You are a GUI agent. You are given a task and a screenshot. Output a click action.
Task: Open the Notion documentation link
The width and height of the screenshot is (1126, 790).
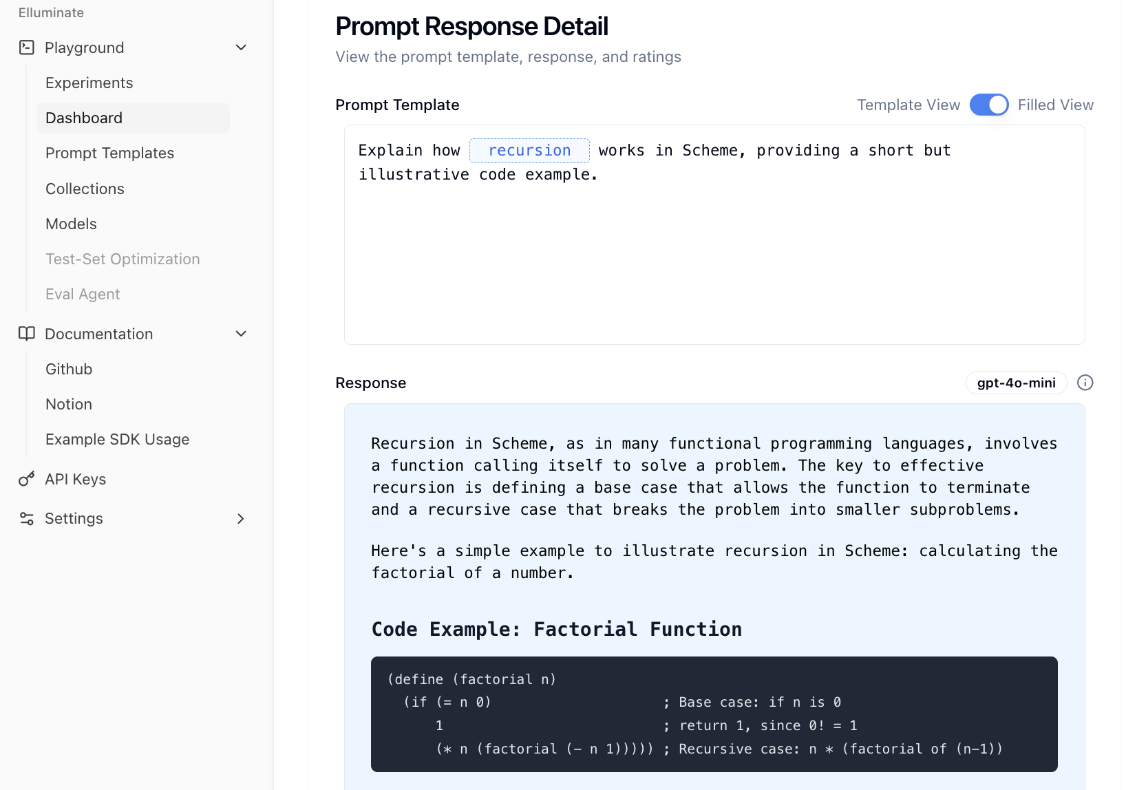coord(69,404)
